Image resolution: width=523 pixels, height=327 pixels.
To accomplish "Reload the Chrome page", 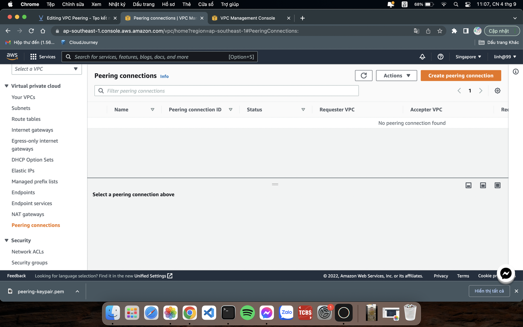I will tap(31, 31).
